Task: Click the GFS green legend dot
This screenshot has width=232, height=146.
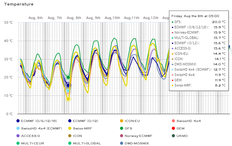Action: [x=122, y=128]
